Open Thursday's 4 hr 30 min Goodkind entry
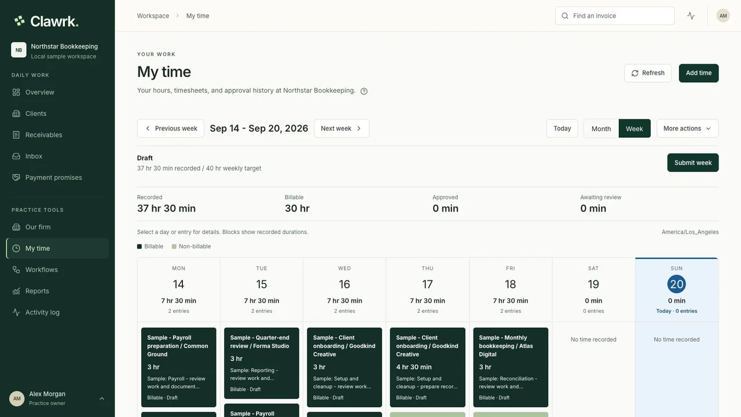 coord(428,366)
